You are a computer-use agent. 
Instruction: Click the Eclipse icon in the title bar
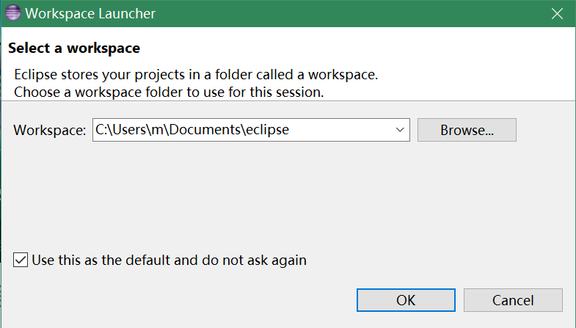12,13
